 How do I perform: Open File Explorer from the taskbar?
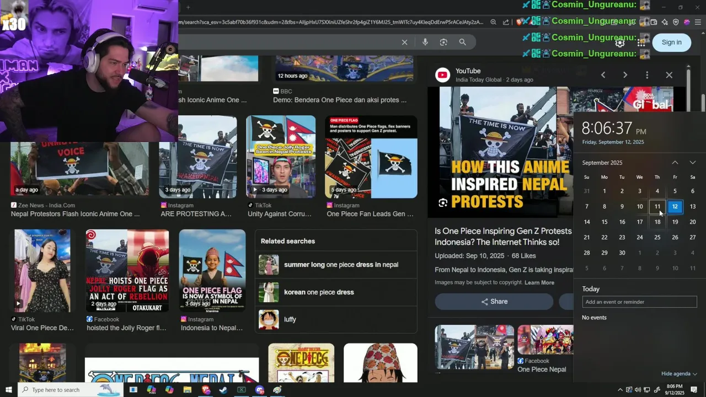pyautogui.click(x=188, y=390)
